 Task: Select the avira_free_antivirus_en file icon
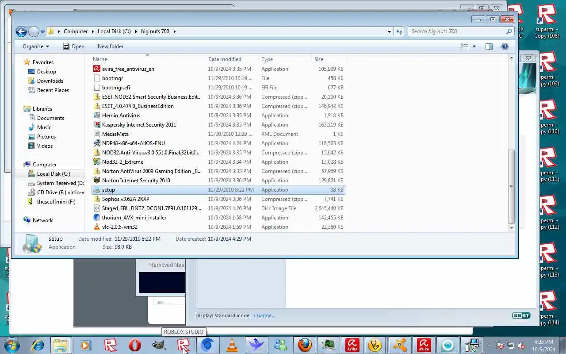click(97, 69)
